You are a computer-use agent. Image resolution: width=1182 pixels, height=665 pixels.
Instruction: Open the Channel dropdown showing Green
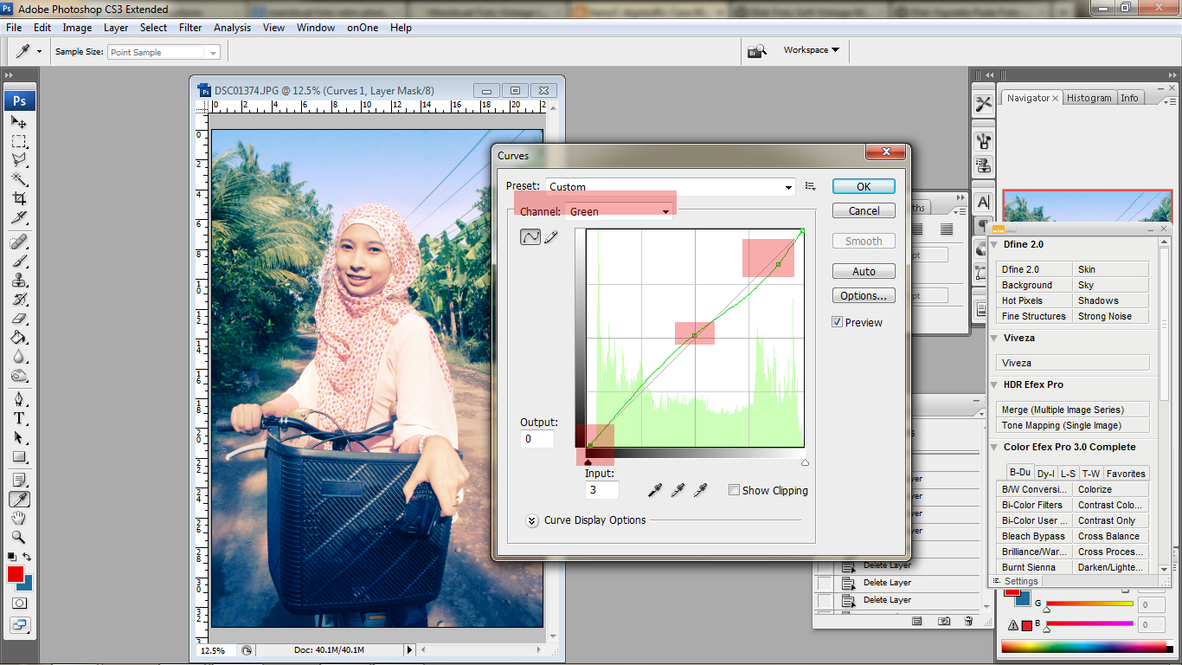(618, 211)
